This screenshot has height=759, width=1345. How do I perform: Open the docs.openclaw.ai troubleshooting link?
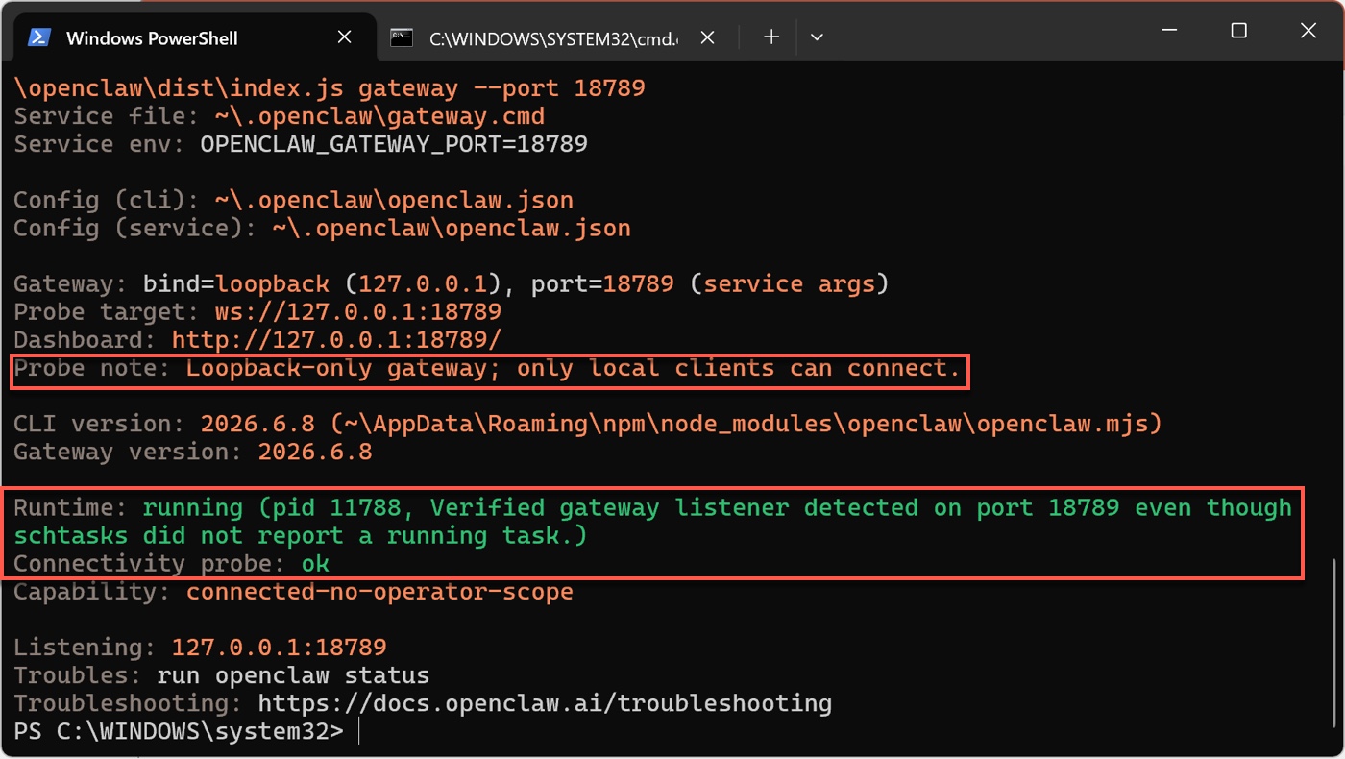point(545,702)
